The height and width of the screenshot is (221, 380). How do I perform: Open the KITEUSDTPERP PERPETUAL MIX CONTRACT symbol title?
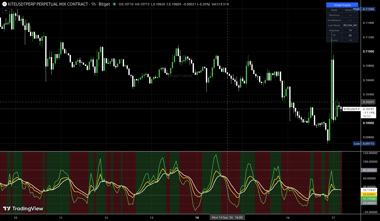pyautogui.click(x=48, y=4)
